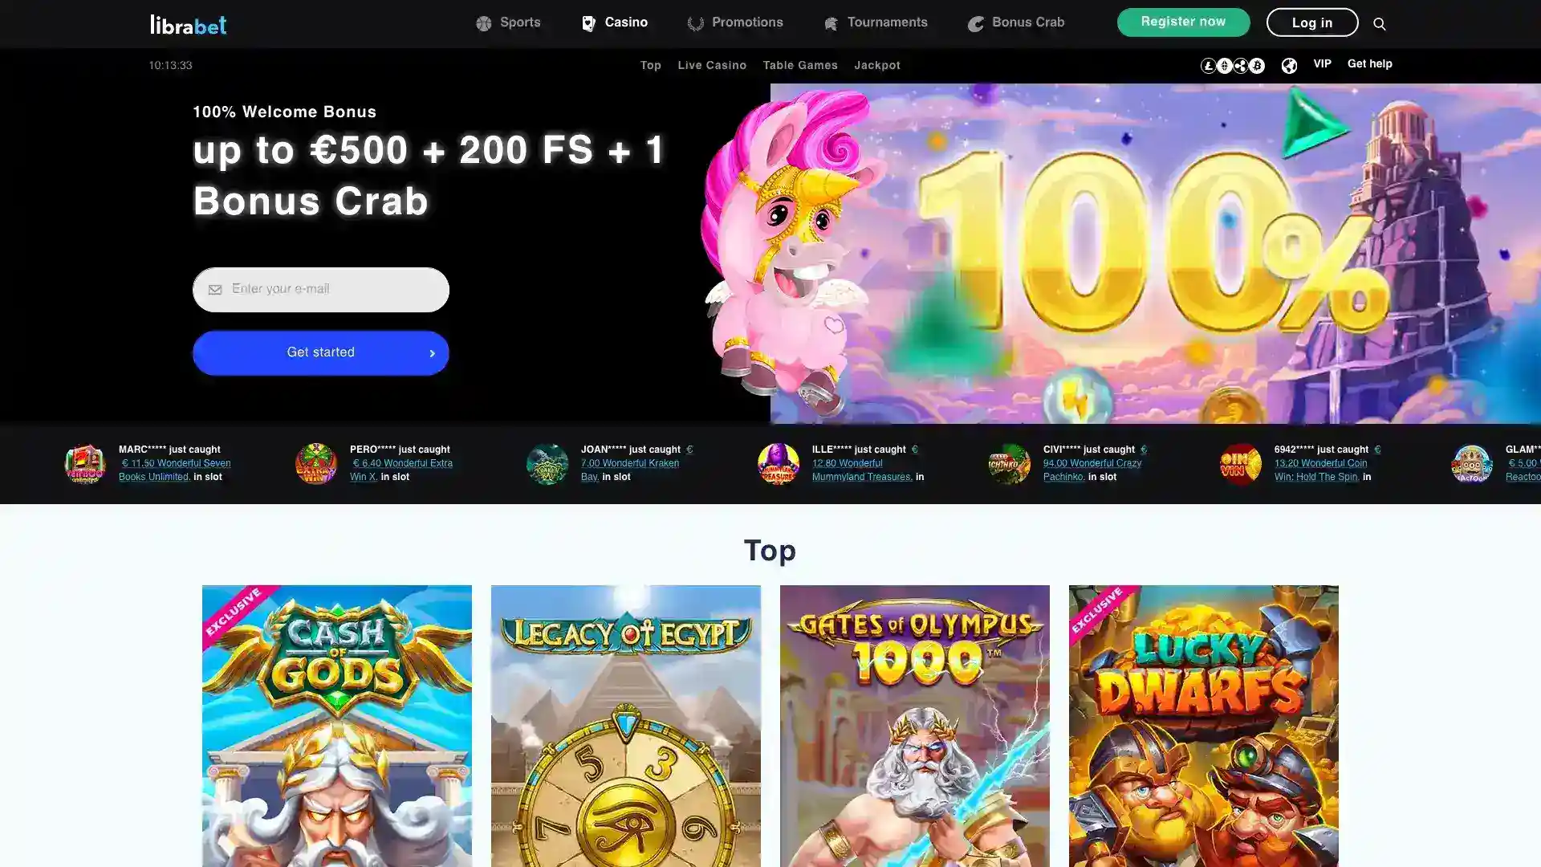Click the cryptocurrency coins icon group

(x=1233, y=66)
